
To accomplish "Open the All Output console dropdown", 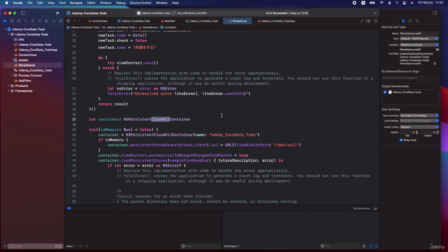I will point(232,246).
